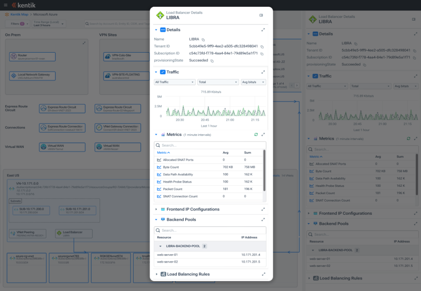
Task: Select web-server-02 row in popup
Action: point(210,262)
